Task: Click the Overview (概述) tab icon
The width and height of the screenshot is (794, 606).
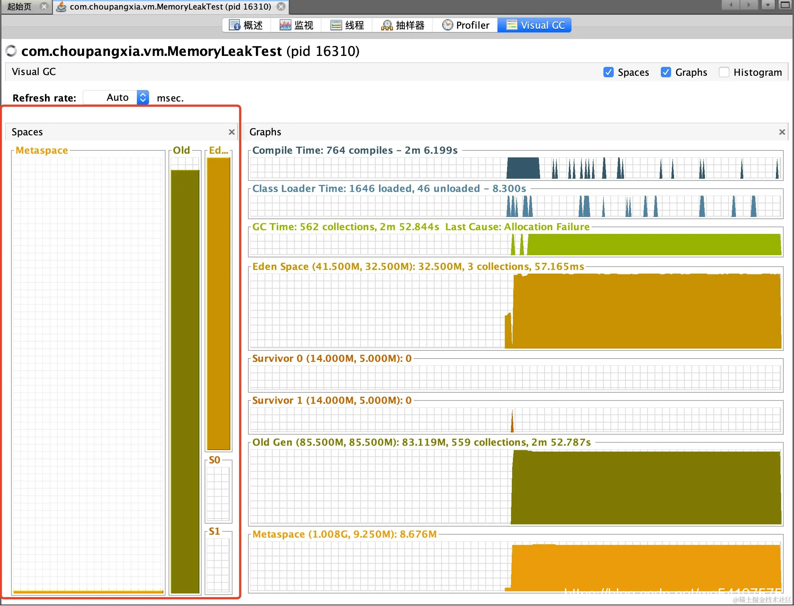Action: [x=234, y=25]
